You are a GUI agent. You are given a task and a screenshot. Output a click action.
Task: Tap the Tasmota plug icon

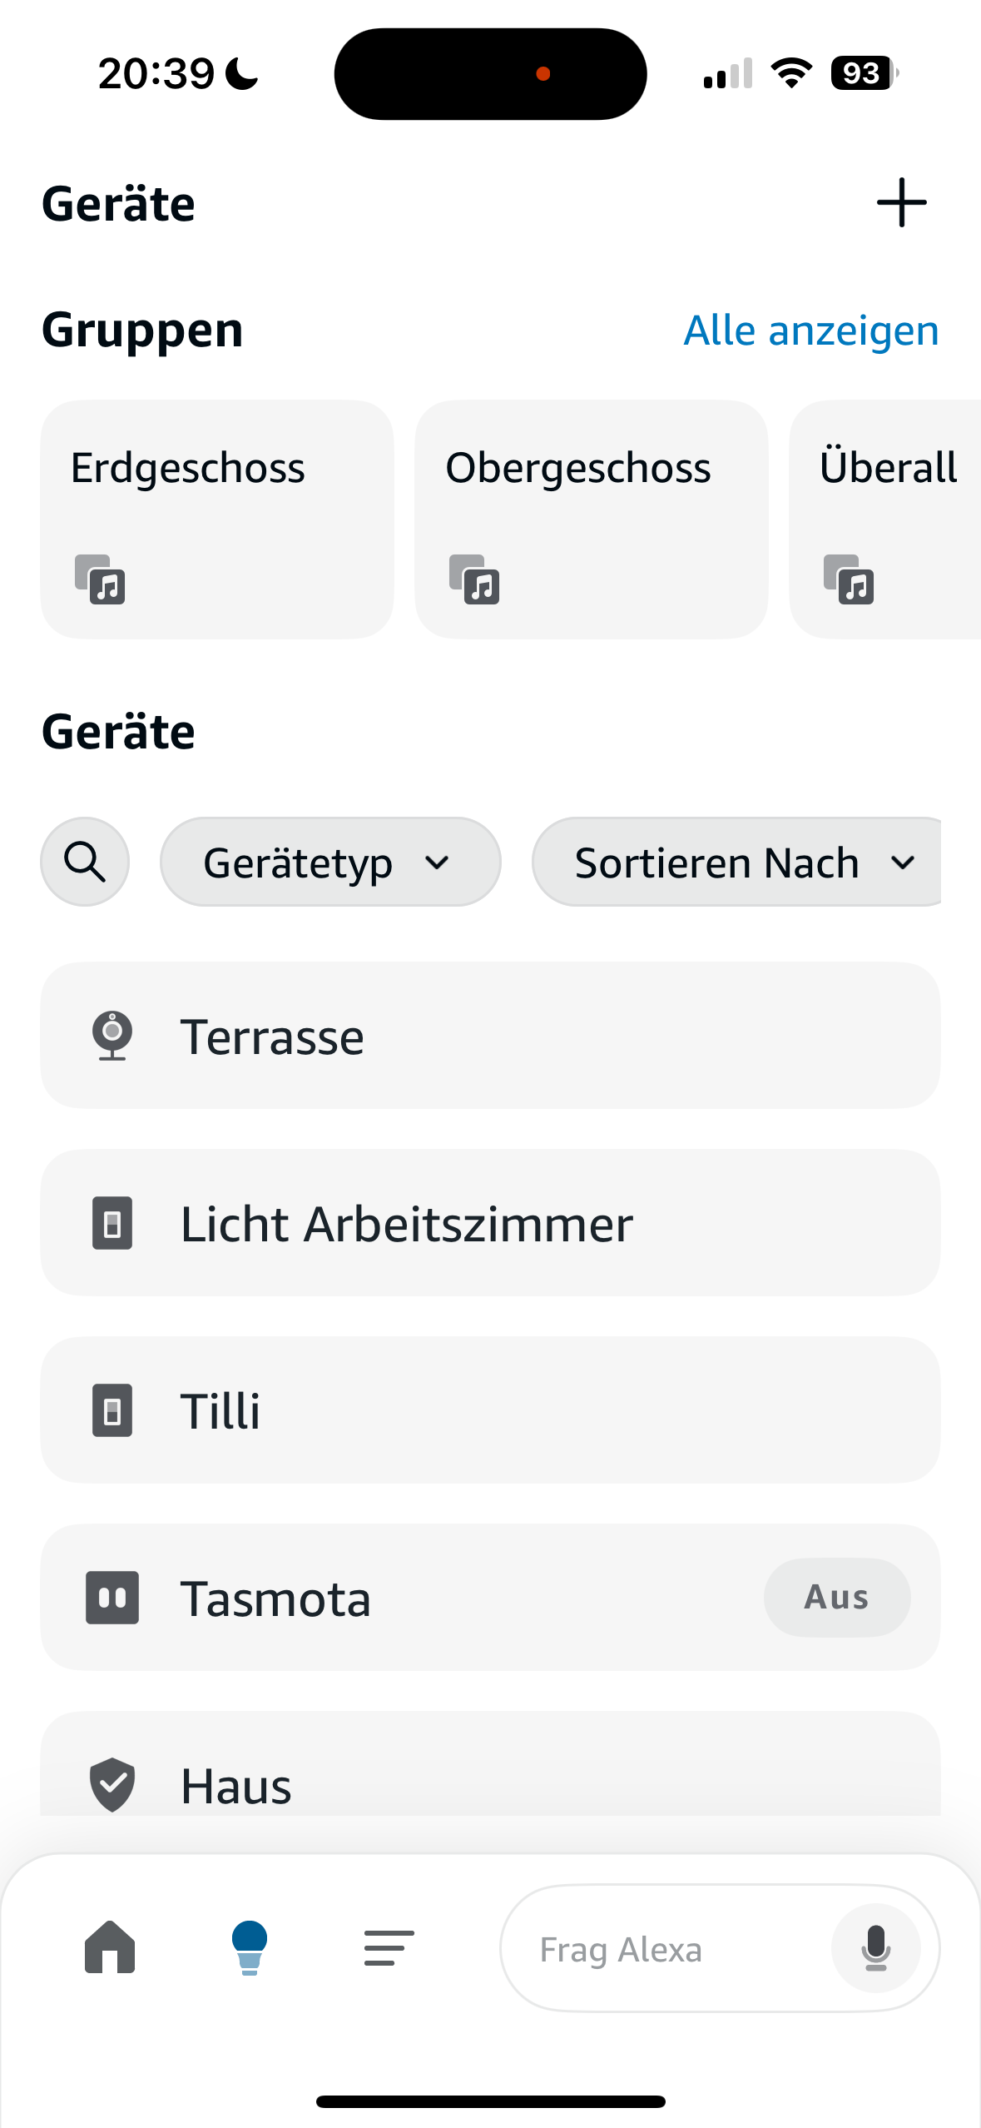tap(112, 1598)
